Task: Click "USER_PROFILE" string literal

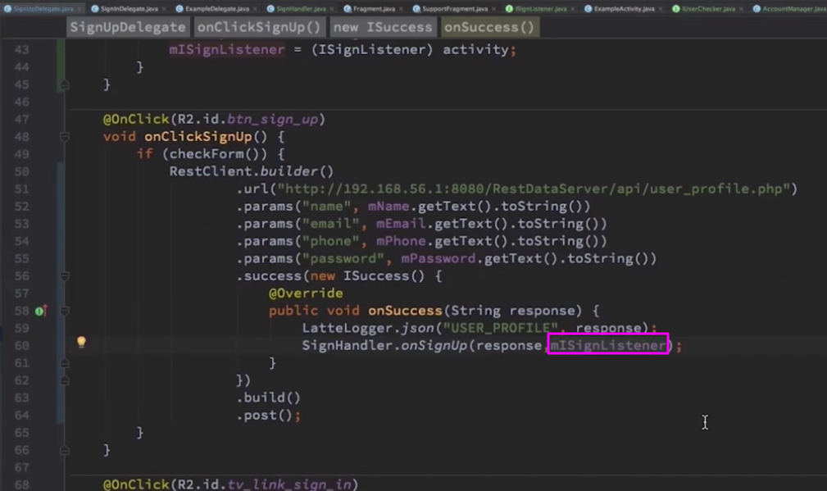Action: (501, 328)
